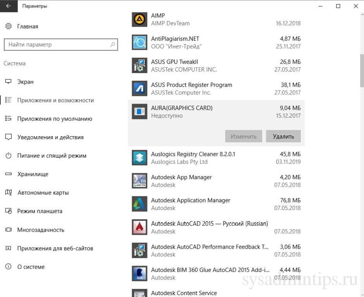Click the 9,04 МБ size value
364x297 pixels.
290,108
